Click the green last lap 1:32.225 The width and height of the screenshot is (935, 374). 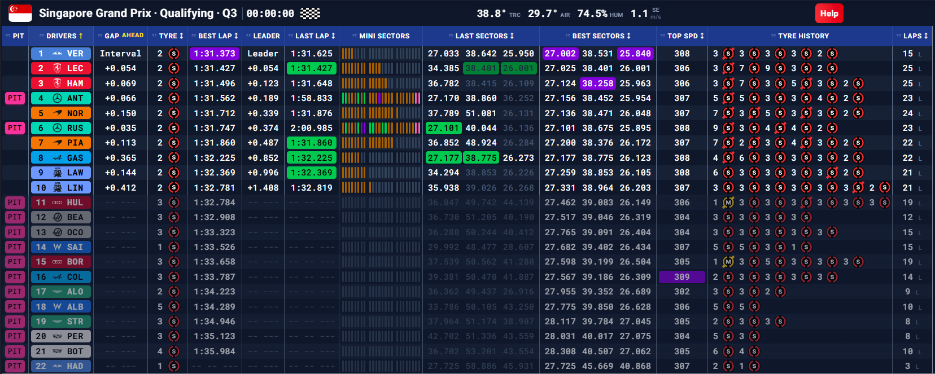click(x=312, y=158)
